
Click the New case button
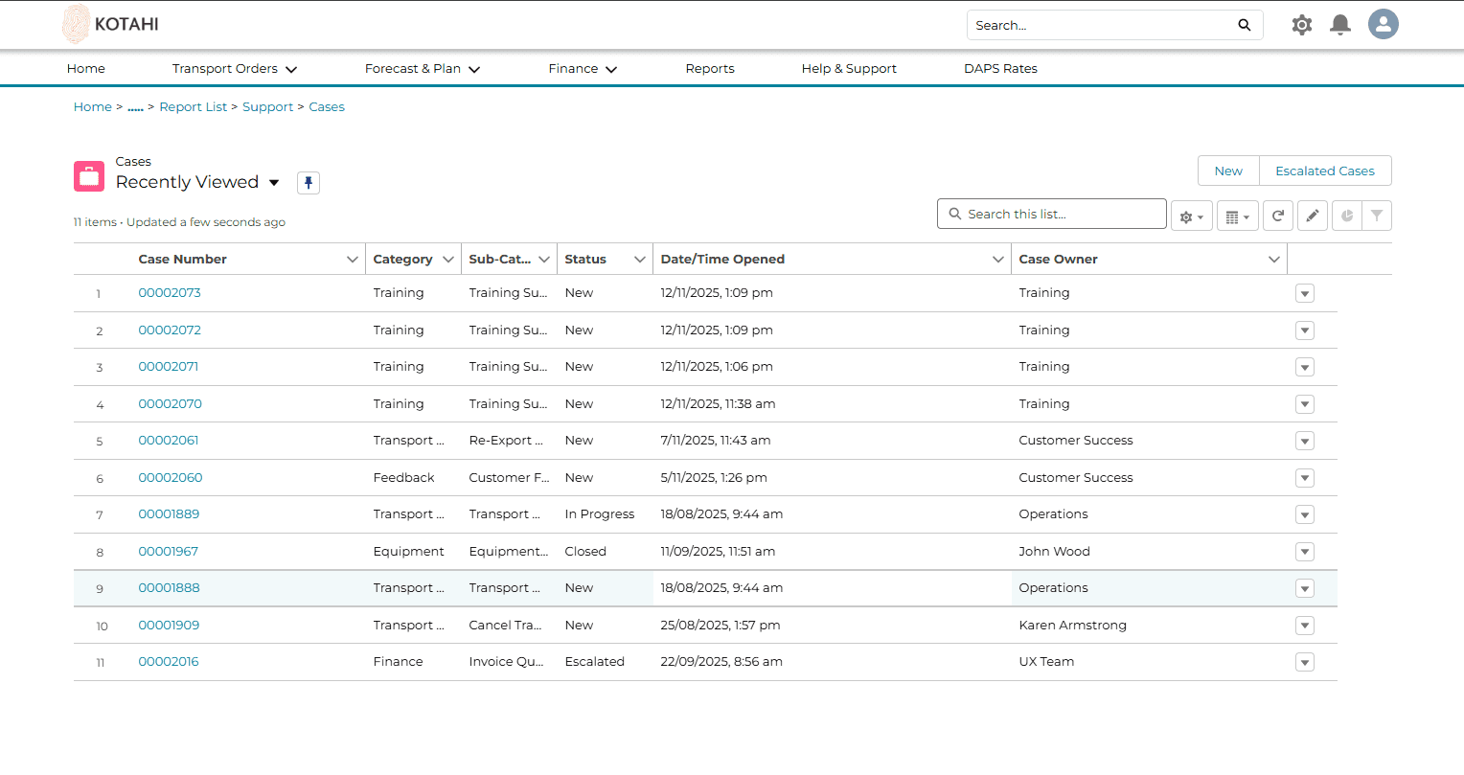tap(1228, 171)
